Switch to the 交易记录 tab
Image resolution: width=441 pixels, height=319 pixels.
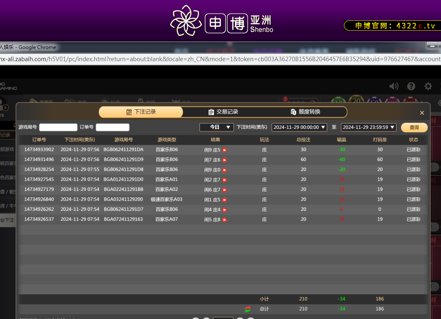(x=223, y=112)
